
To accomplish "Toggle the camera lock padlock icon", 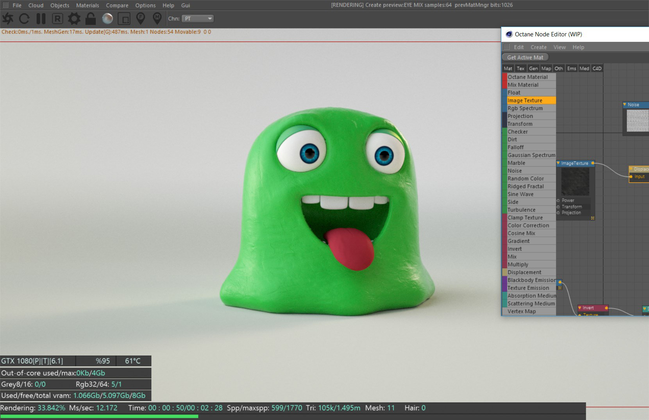I will [91, 18].
